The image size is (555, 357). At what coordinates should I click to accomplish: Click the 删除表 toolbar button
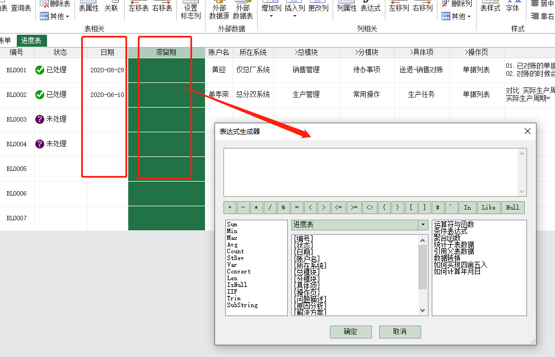click(55, 4)
